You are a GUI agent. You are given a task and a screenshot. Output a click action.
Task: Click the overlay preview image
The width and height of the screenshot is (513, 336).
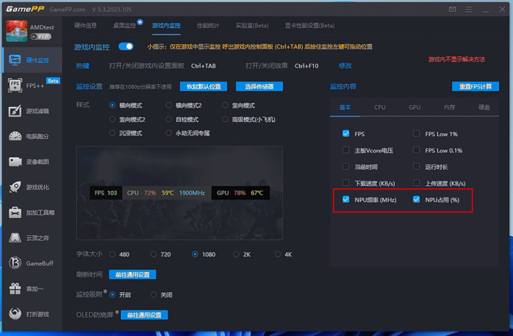[x=180, y=193]
